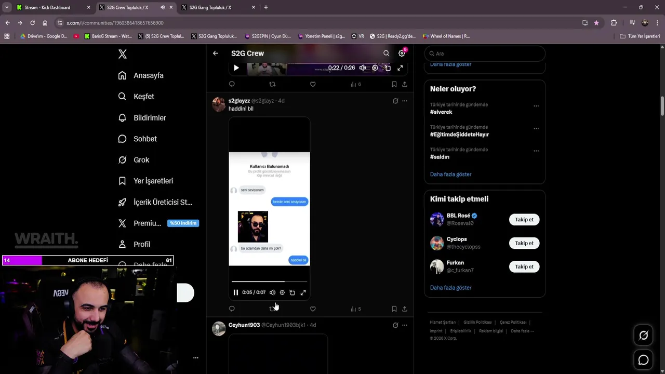Screen dimensions: 665x374
Task: Expand haddini bil video to fullscreen
Action: [x=303, y=292]
